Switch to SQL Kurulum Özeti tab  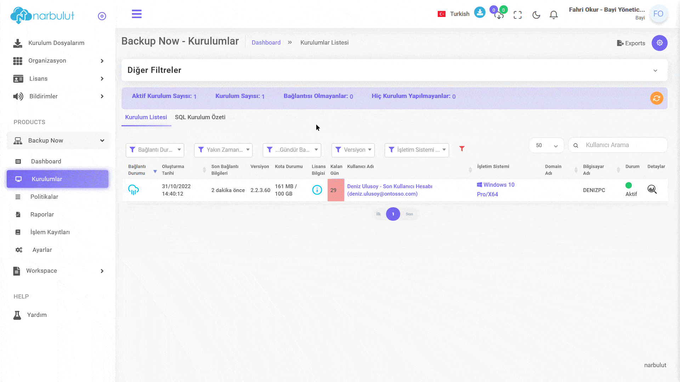tap(200, 117)
